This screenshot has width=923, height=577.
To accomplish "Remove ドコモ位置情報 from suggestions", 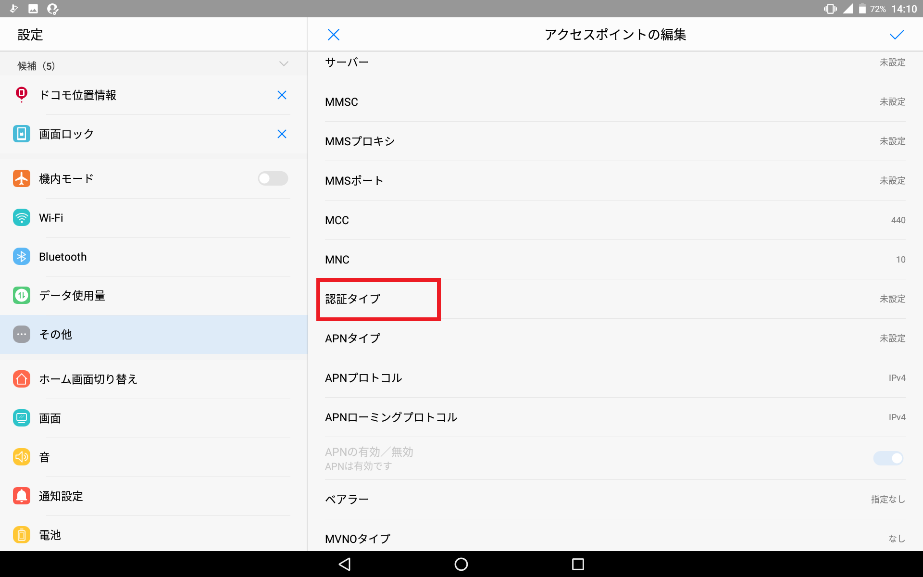I will coord(282,95).
